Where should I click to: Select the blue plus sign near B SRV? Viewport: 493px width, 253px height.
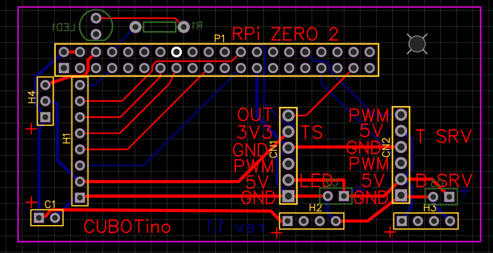click(x=465, y=191)
